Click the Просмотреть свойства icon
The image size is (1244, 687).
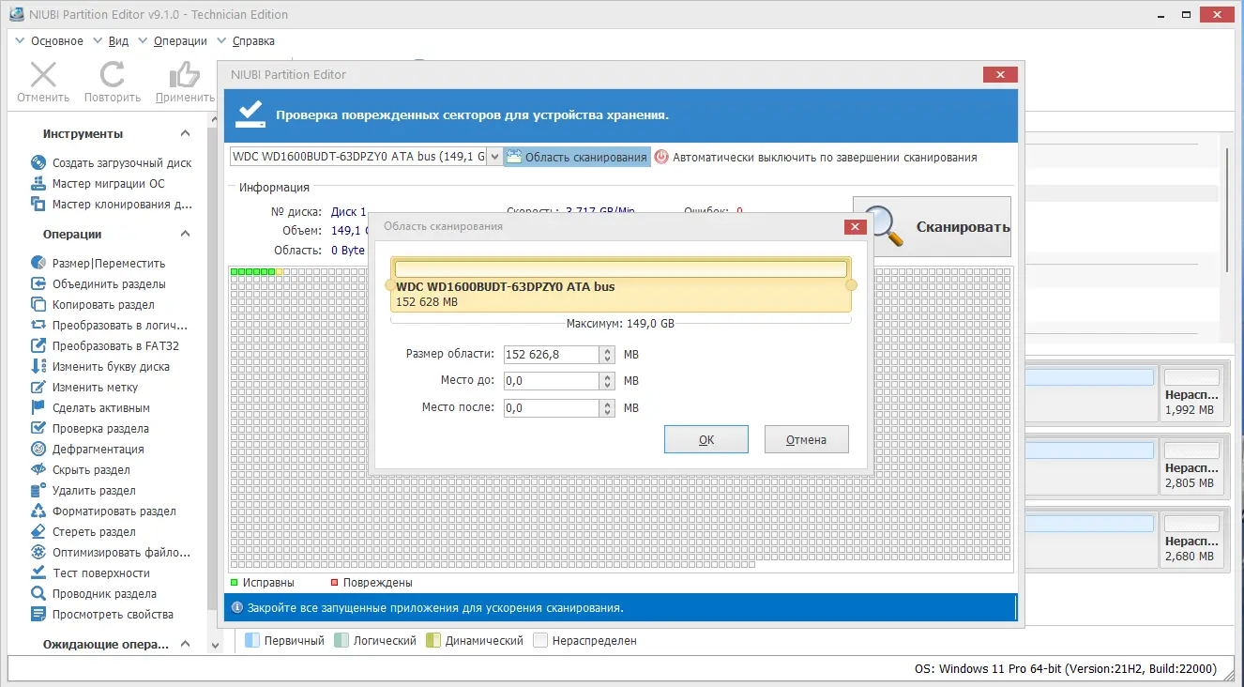tap(38, 614)
